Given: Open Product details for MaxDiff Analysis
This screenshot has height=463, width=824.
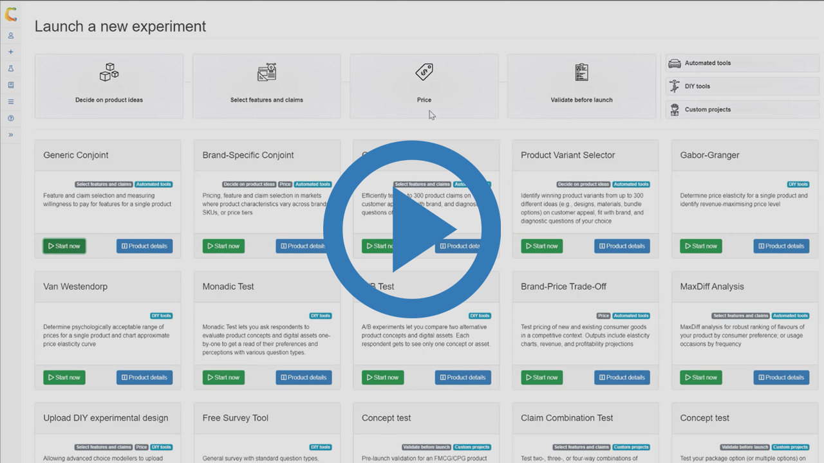Looking at the screenshot, I should pyautogui.click(x=781, y=377).
